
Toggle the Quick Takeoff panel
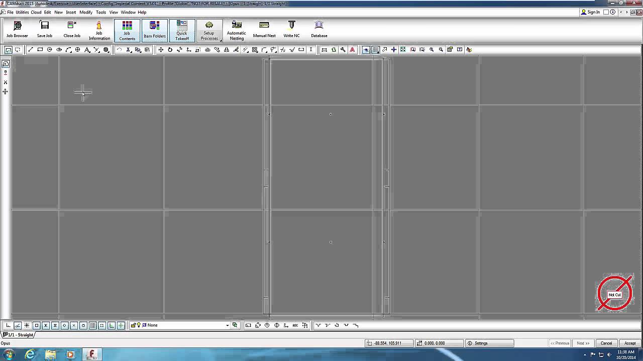pos(182,31)
